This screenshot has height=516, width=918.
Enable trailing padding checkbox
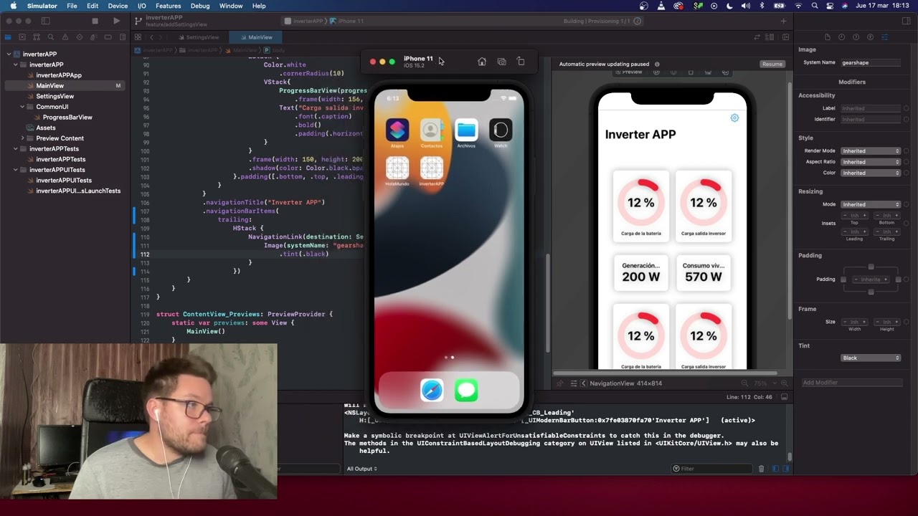[x=899, y=279]
